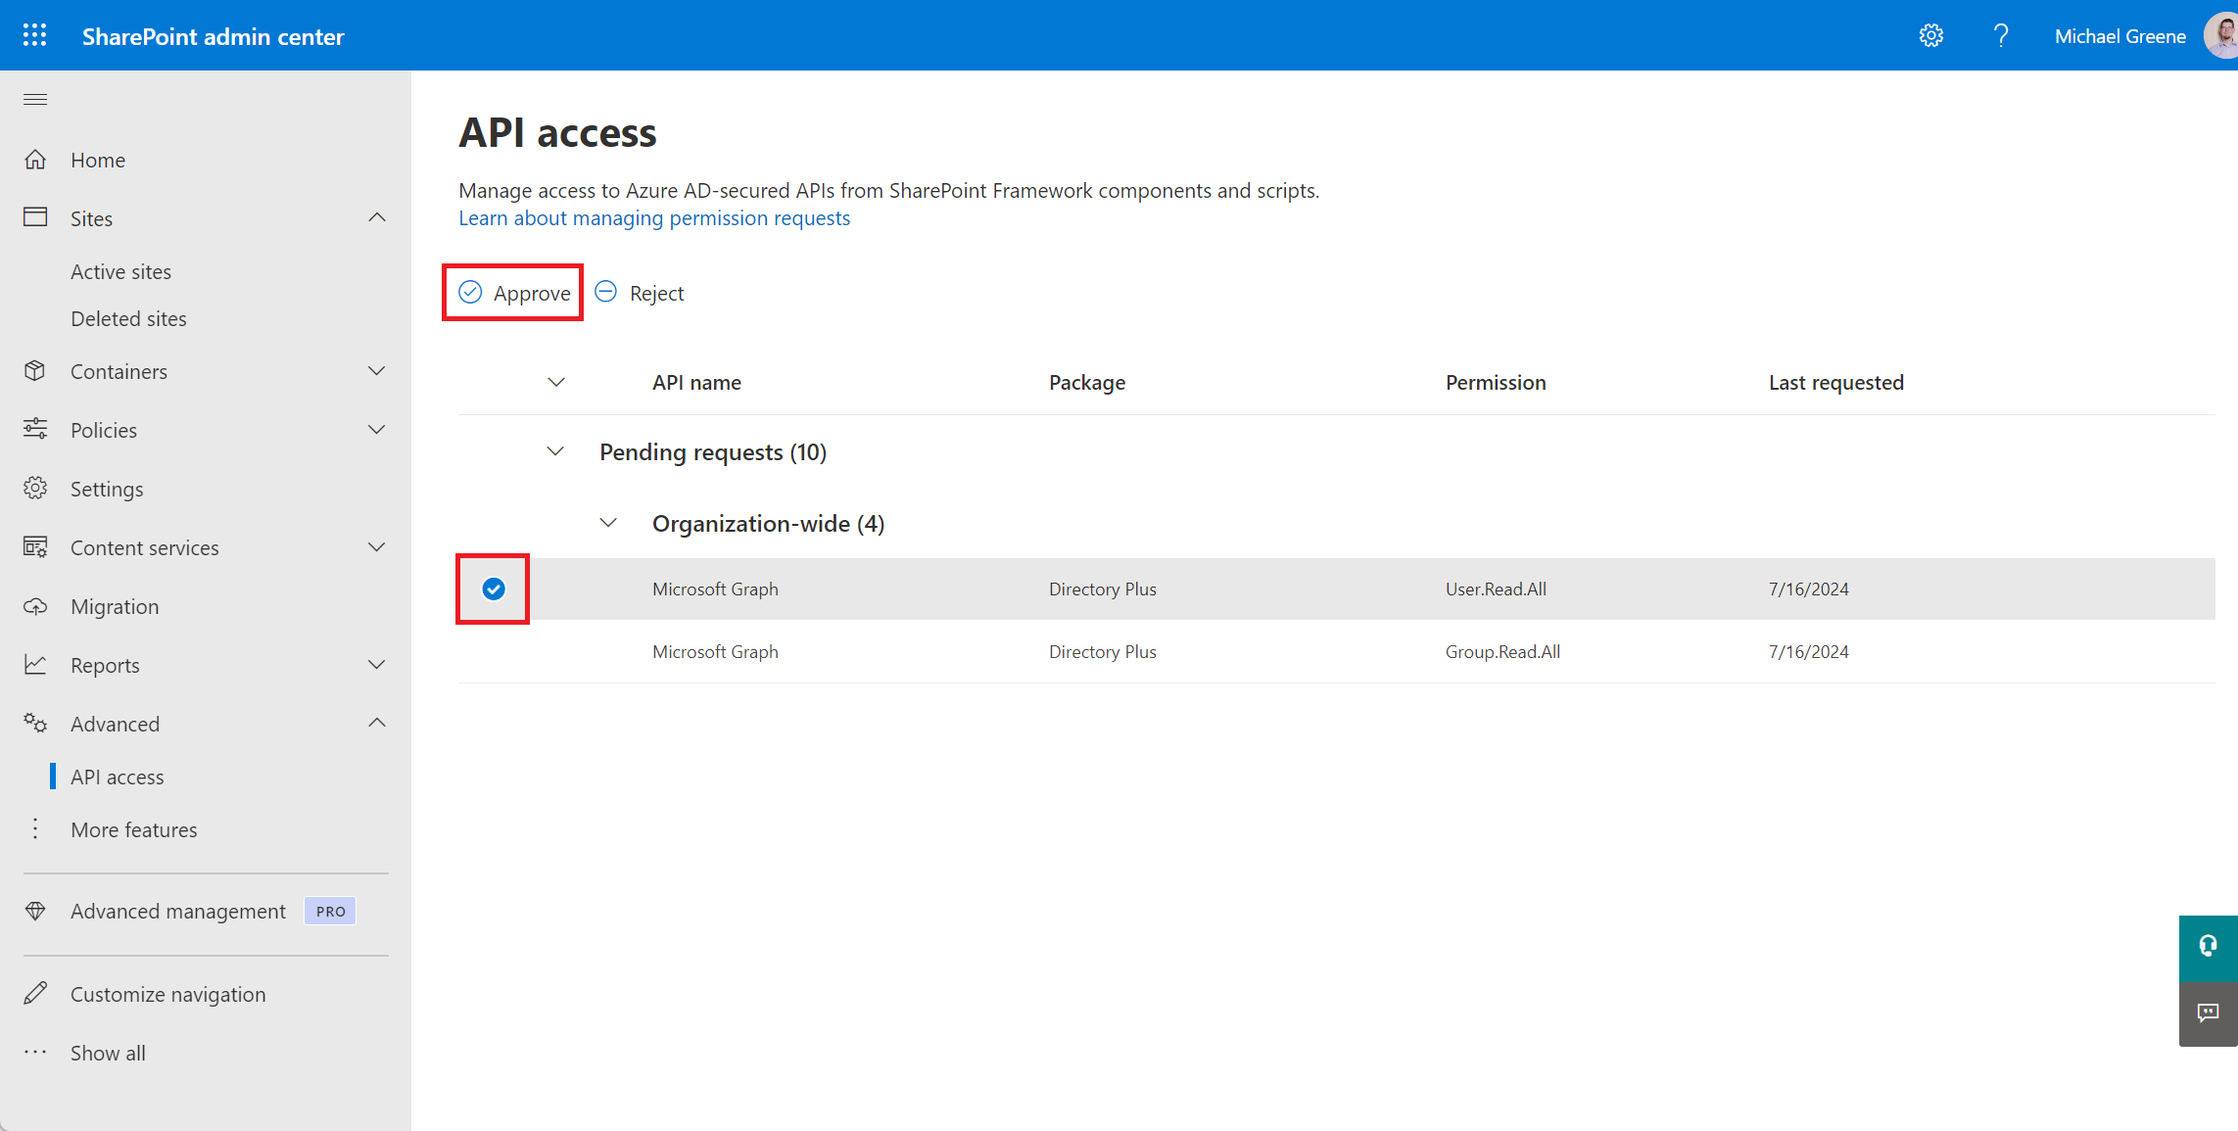This screenshot has height=1131, width=2238.
Task: Collapse navigation with the hamburger icon
Action: click(x=35, y=99)
